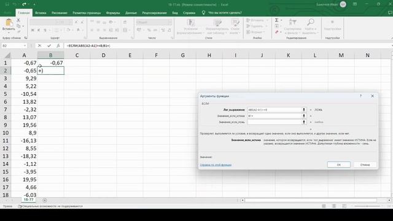
Task: Click the Find and Select magnifier icon
Action: click(x=310, y=22)
